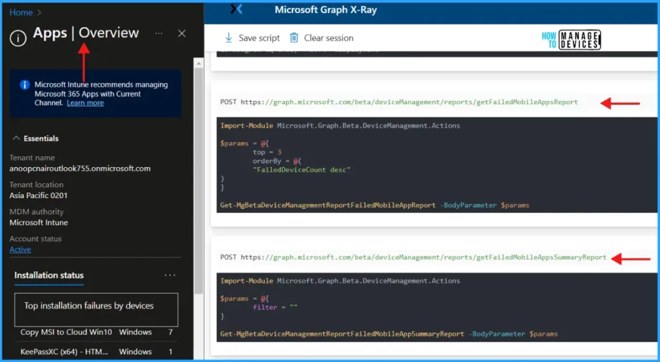Click the Clear session button label
The height and width of the screenshot is (362, 660).
329,38
